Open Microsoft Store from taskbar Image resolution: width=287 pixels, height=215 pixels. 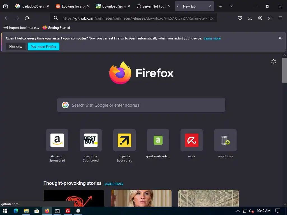tap(37, 211)
